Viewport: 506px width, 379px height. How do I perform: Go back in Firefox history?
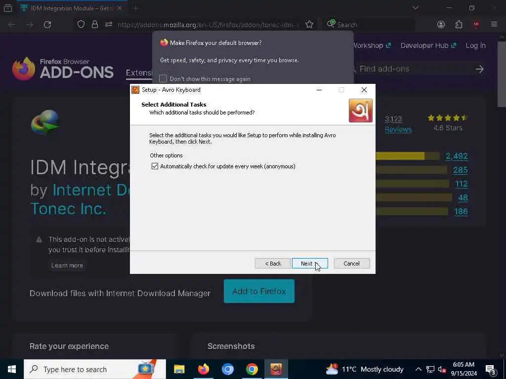[x=12, y=25]
